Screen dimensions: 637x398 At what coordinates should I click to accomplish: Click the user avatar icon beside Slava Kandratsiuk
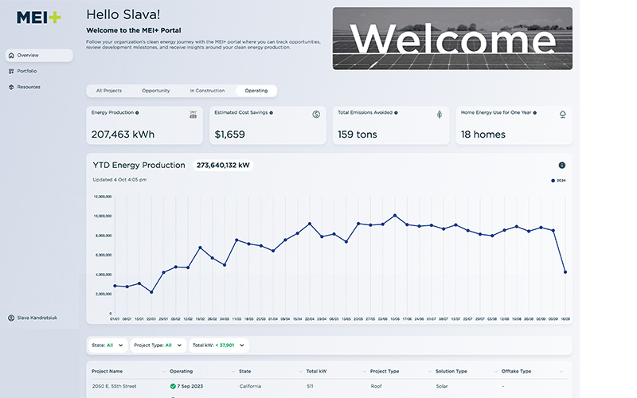click(11, 318)
